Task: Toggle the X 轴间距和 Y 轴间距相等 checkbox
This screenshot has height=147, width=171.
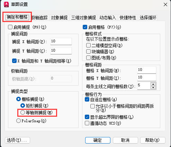Action: (14, 61)
